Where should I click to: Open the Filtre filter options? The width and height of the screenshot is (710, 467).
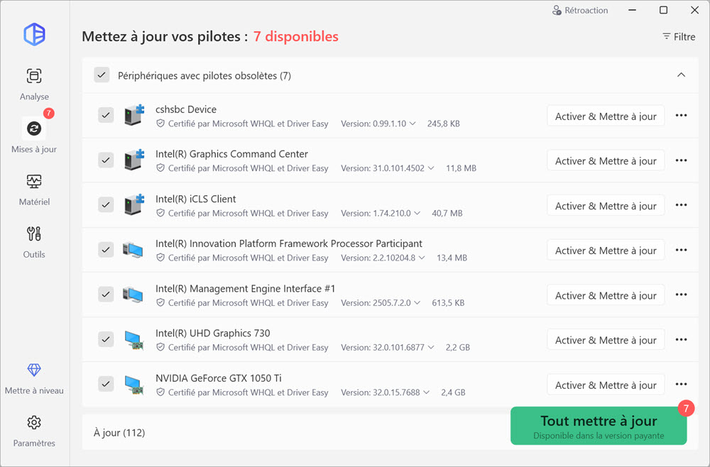(679, 37)
